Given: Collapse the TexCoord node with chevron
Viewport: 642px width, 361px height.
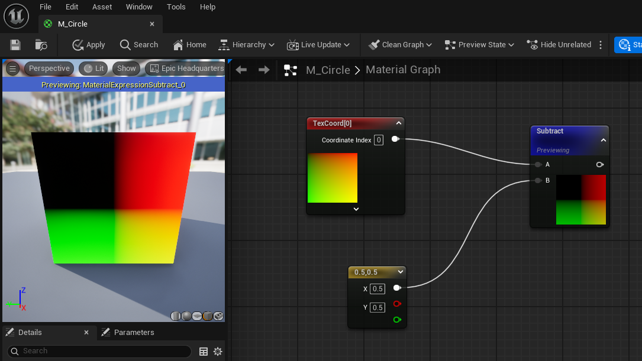Looking at the screenshot, I should pos(398,123).
